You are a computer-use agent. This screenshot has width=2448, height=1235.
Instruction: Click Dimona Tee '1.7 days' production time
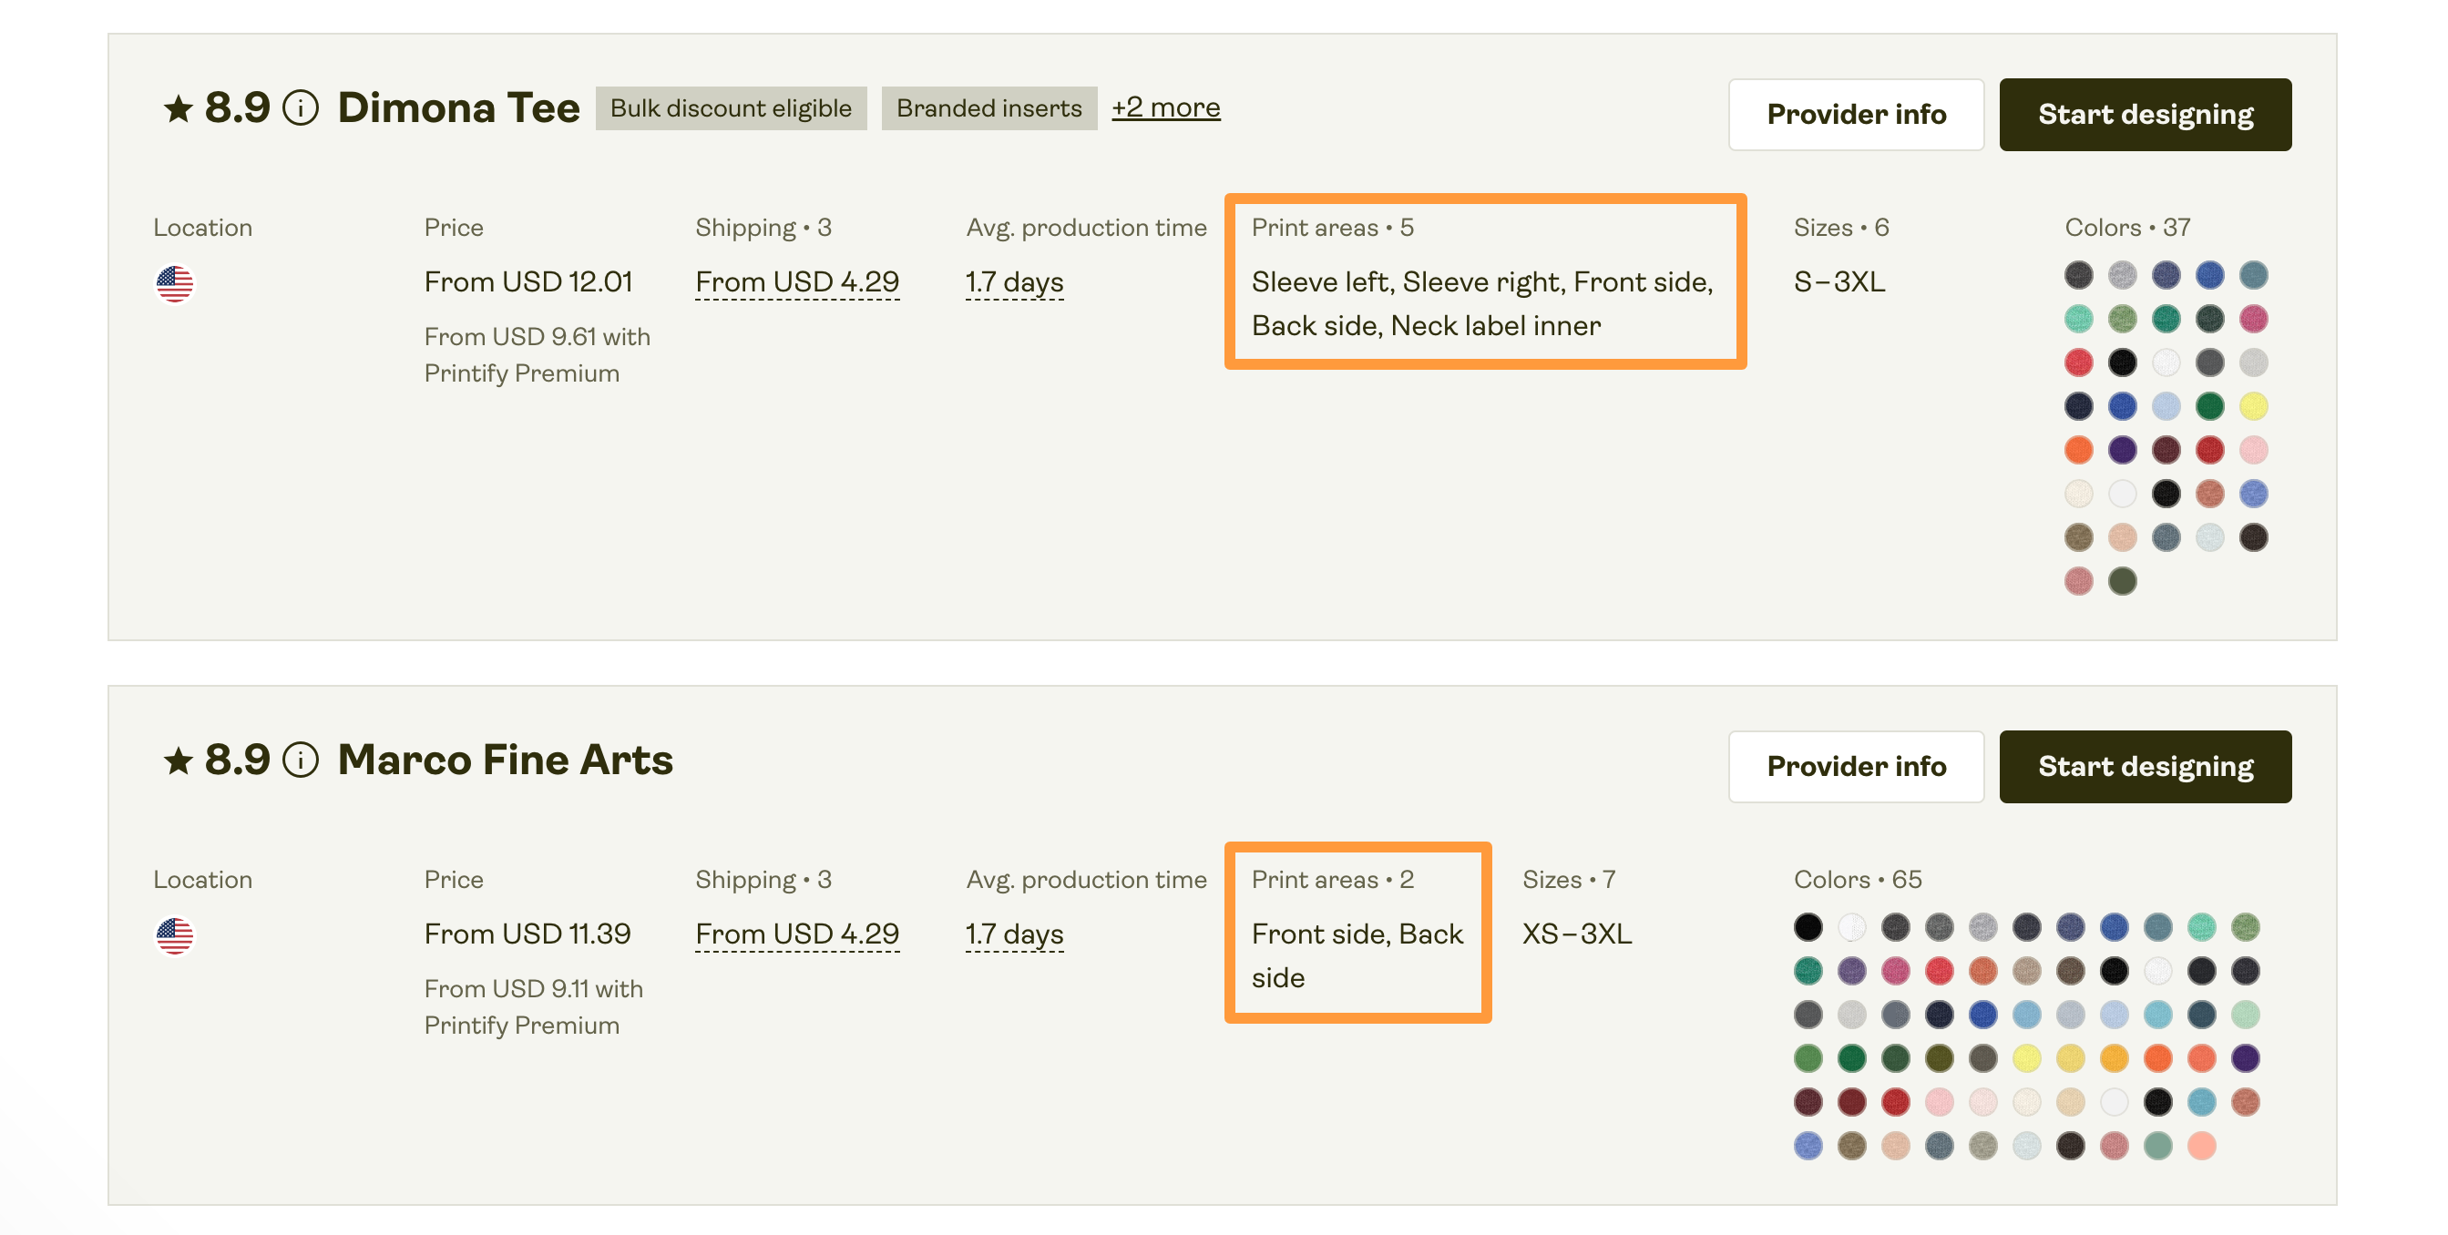click(1014, 282)
